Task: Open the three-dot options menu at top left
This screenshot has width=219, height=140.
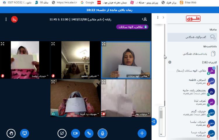Action: [6, 19]
